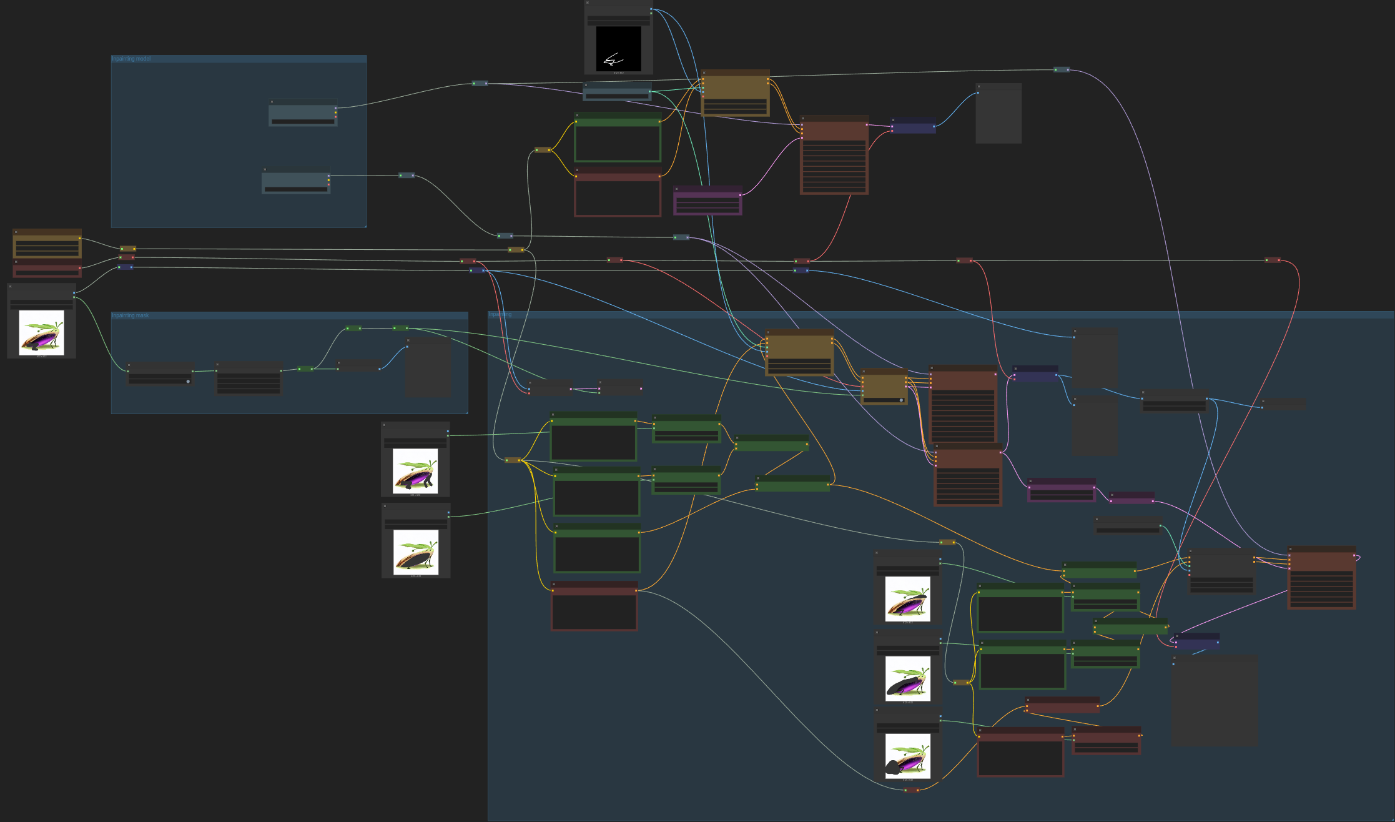Collapse the tall empty preview node in Inpainting mask group
Viewport: 1395px width, 822px height.
[408, 340]
